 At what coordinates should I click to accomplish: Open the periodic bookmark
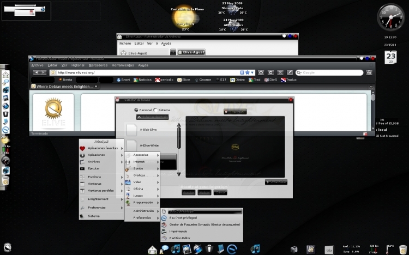164,80
